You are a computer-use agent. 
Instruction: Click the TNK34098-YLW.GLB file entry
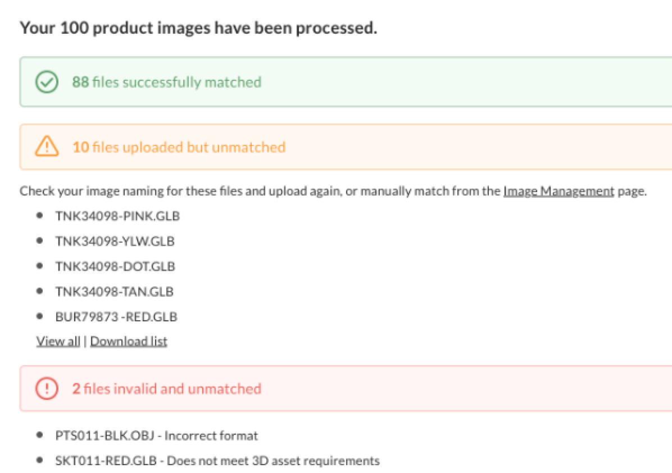pos(115,241)
